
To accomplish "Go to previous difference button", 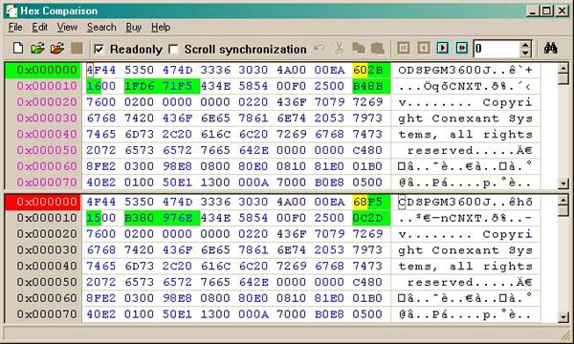I will click(424, 48).
